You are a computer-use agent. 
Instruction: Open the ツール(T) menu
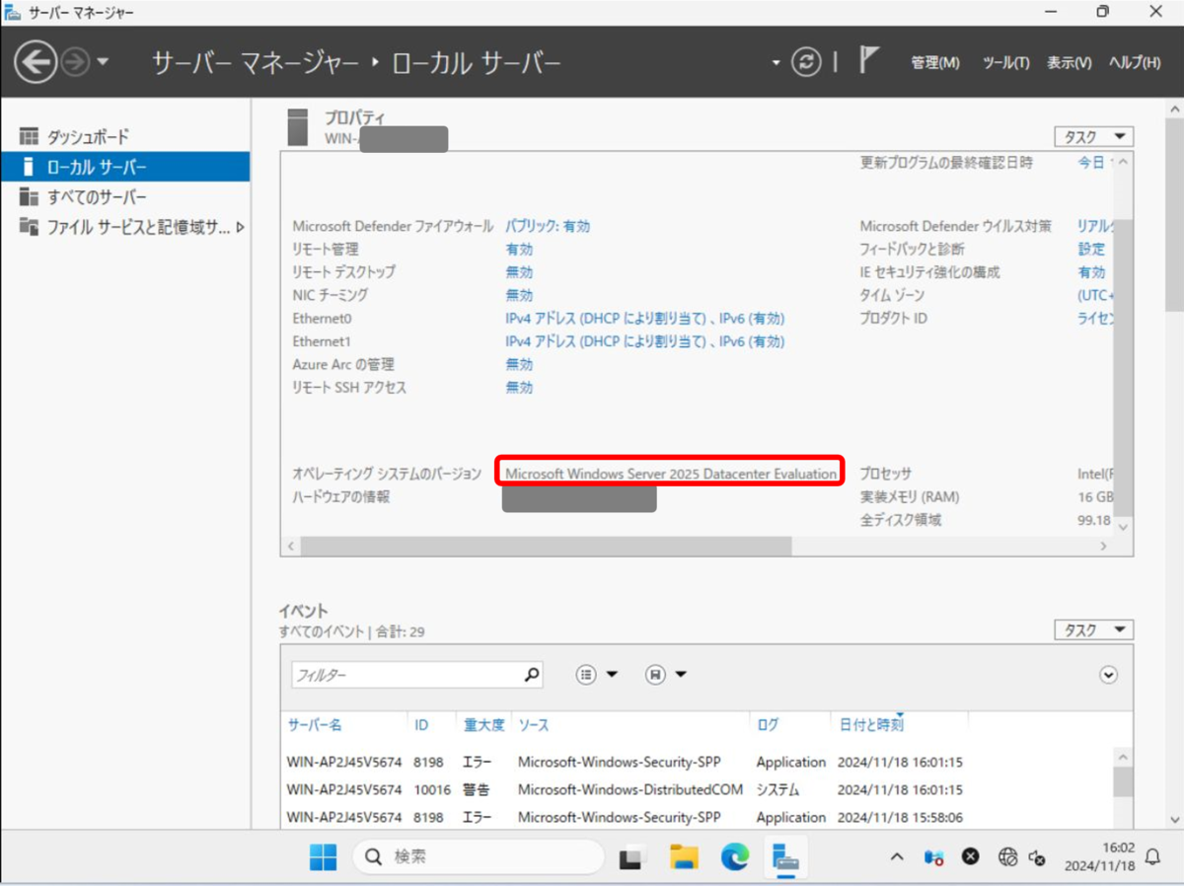pos(1005,62)
